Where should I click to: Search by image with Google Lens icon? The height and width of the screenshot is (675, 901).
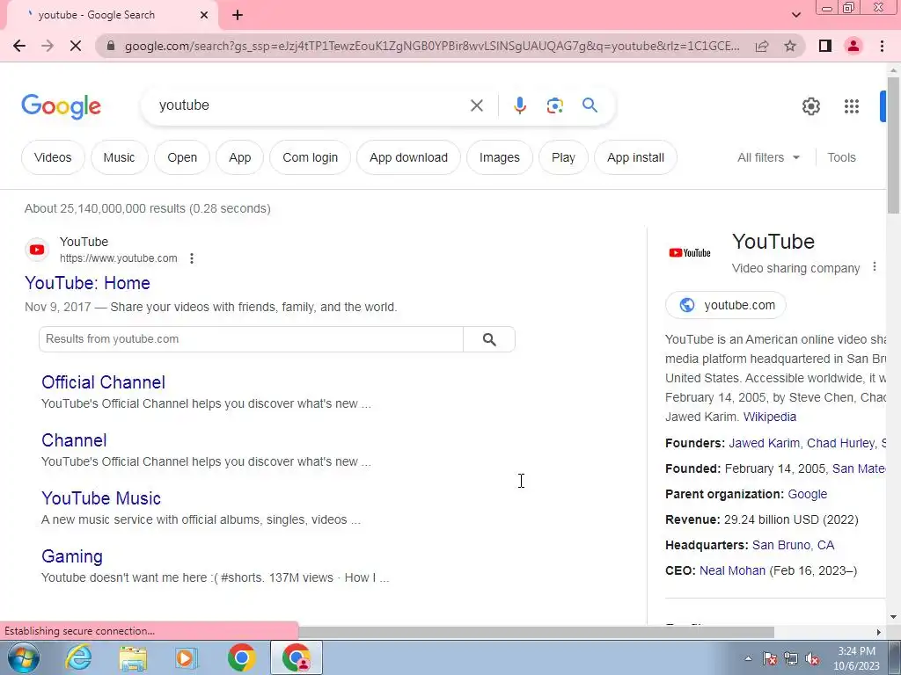(554, 105)
